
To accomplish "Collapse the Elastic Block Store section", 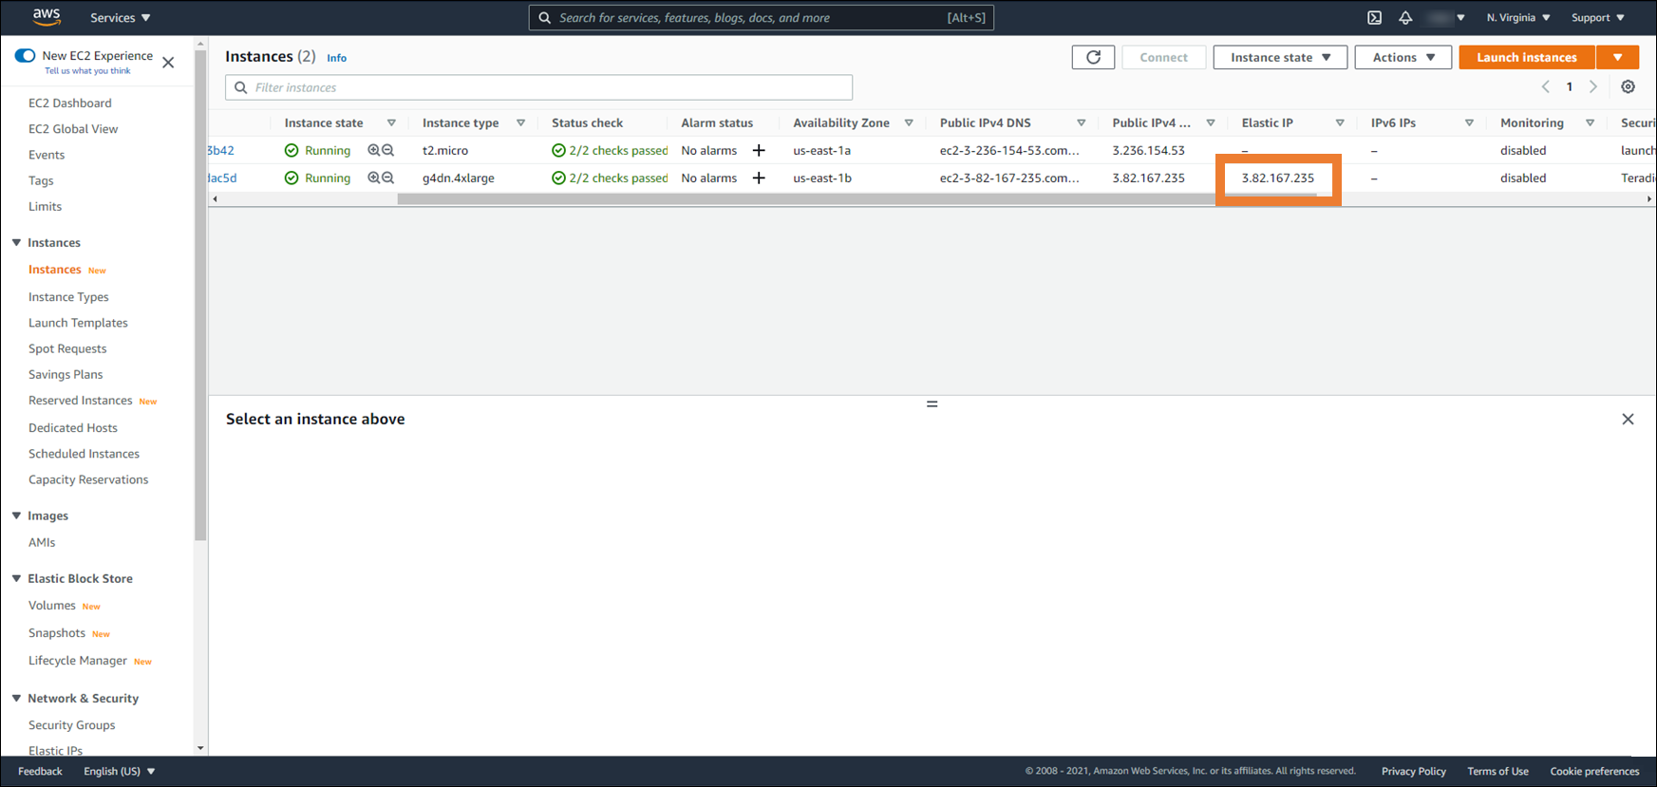I will 17,578.
